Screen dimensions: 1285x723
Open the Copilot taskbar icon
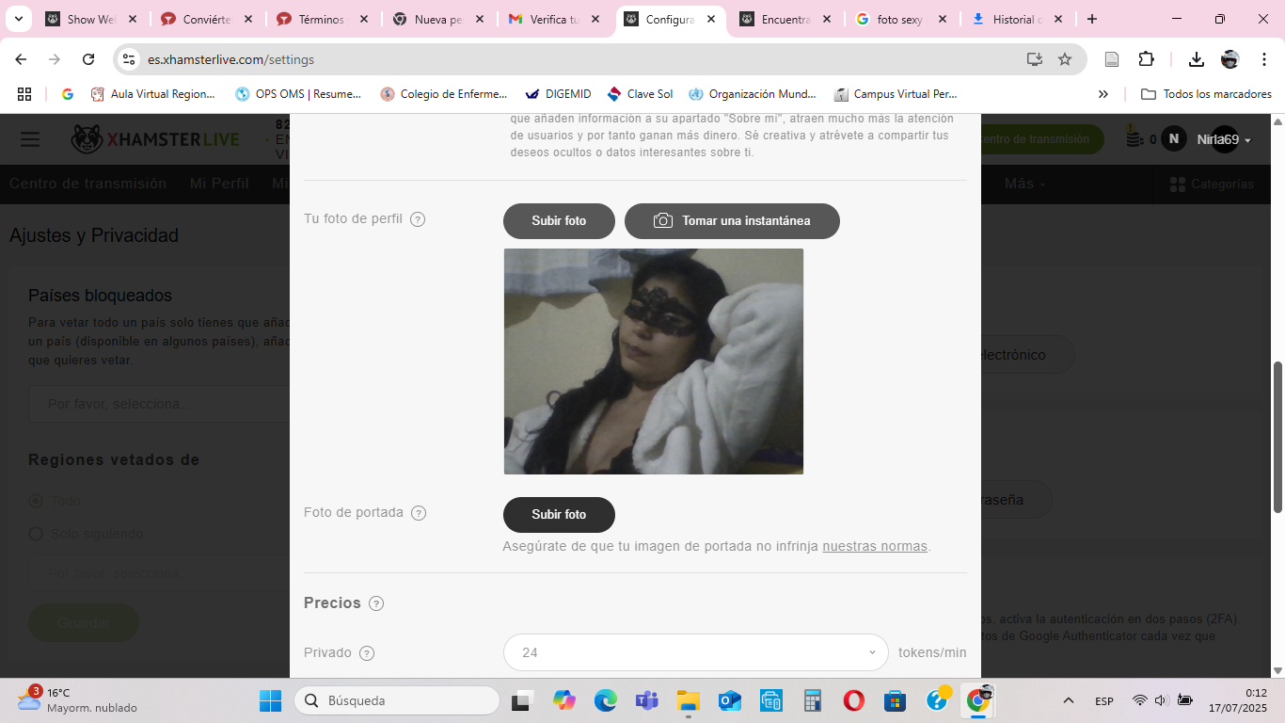(x=563, y=700)
